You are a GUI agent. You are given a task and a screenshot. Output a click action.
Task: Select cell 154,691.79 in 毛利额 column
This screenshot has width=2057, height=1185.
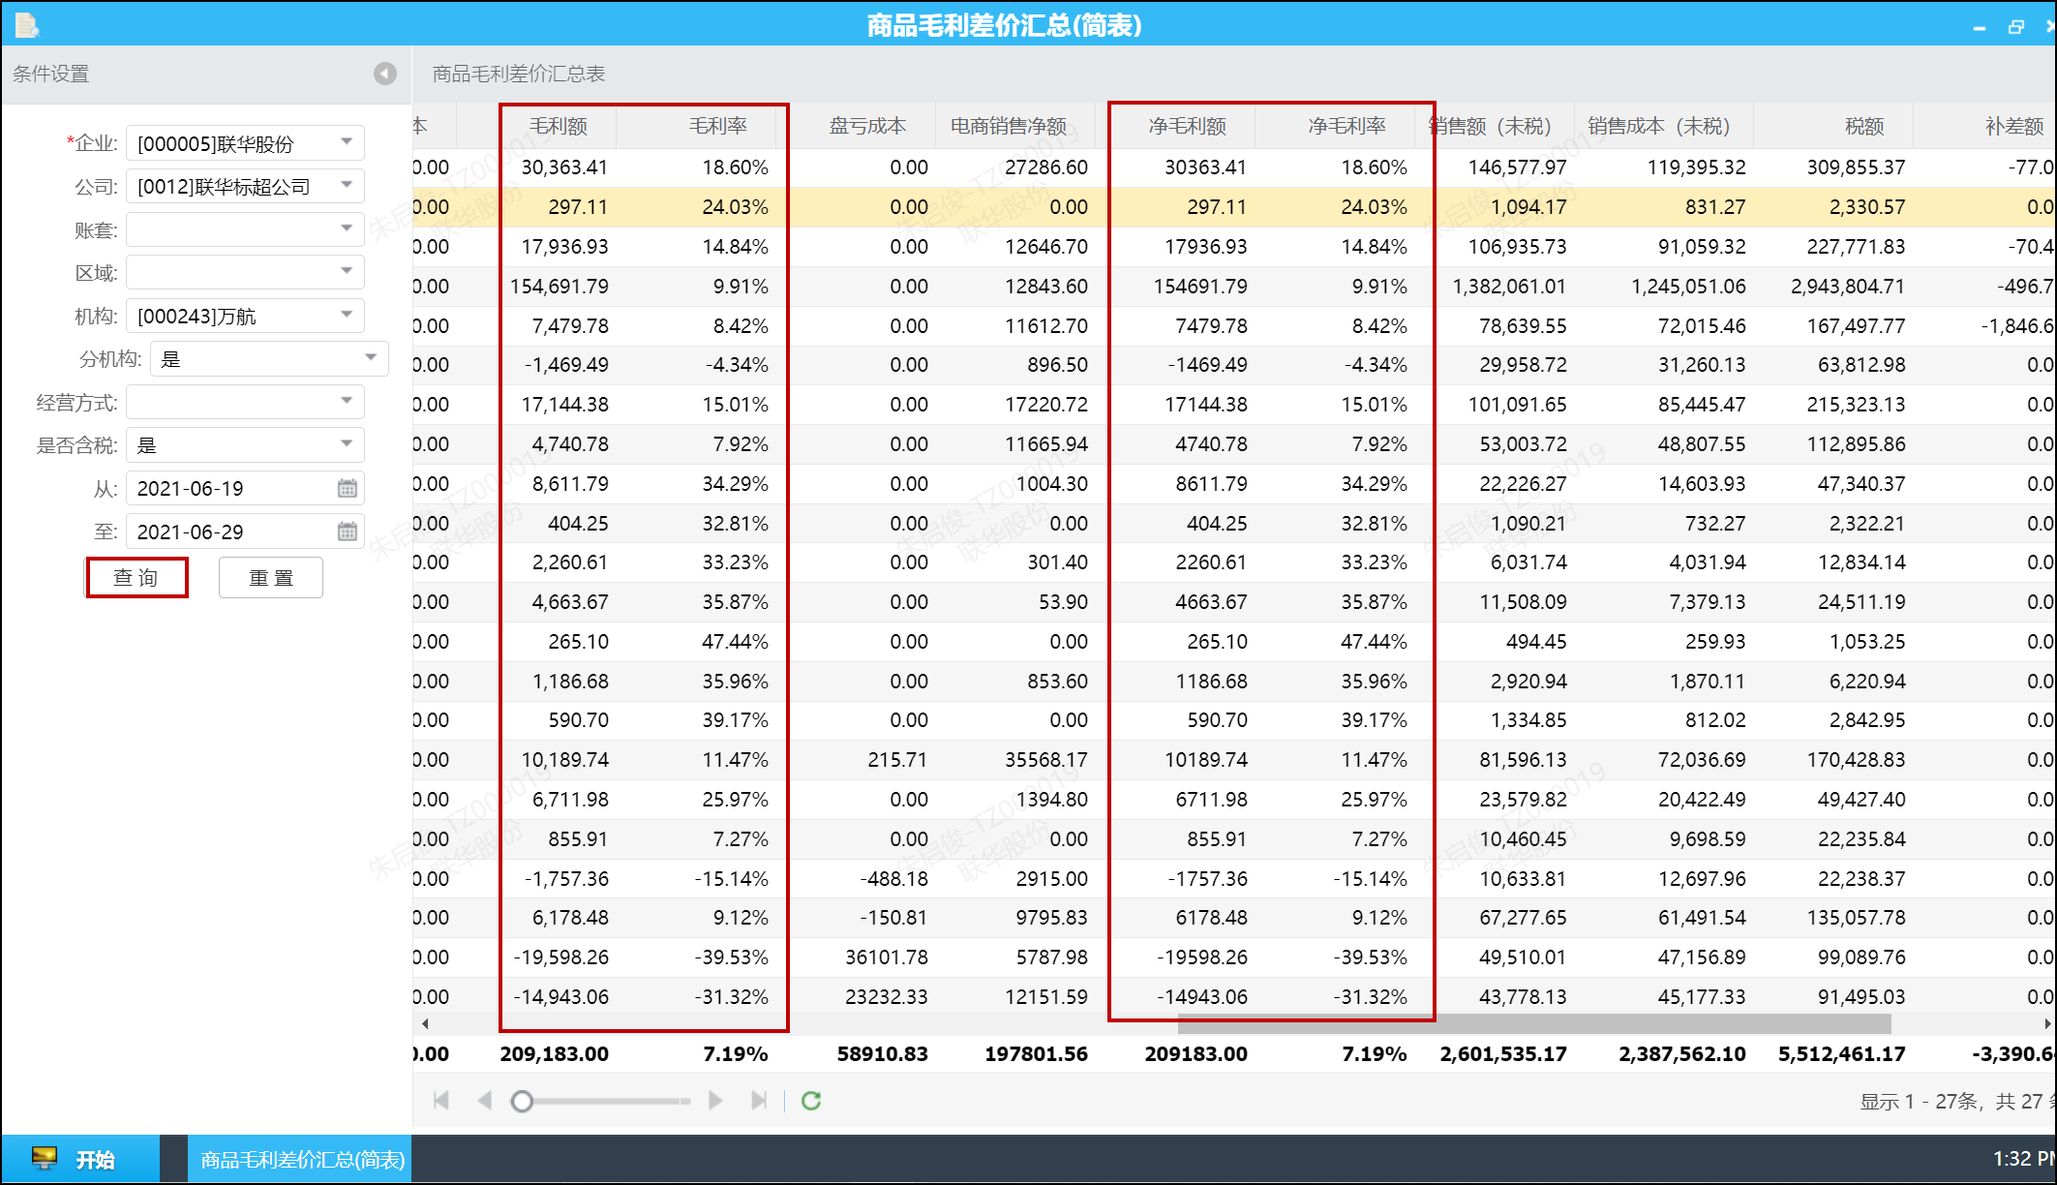(x=560, y=287)
